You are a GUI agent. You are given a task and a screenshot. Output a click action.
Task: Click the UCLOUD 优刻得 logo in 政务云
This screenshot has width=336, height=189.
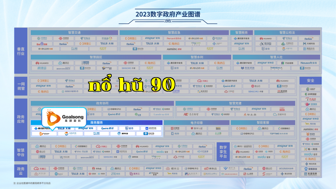286,169
